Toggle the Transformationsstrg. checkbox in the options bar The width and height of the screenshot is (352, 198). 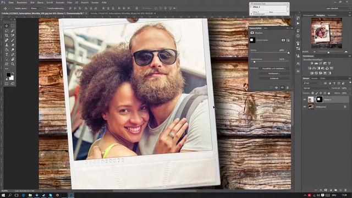46,8
